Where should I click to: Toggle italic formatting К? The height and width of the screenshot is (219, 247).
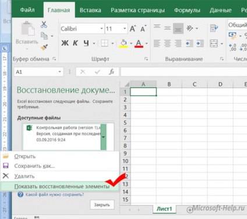tap(75, 43)
